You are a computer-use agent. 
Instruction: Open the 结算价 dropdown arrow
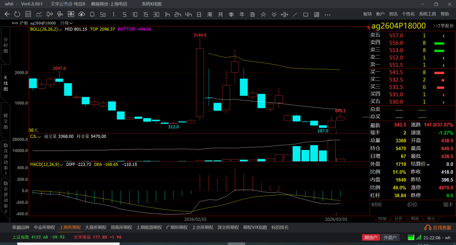[x=428, y=165]
